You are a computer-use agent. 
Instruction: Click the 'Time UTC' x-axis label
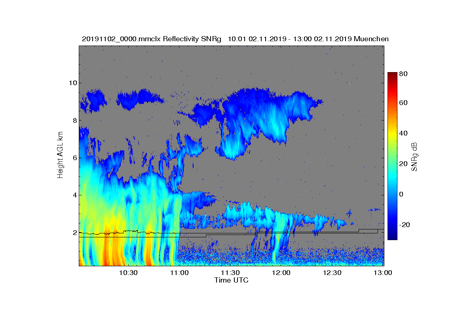(231, 280)
